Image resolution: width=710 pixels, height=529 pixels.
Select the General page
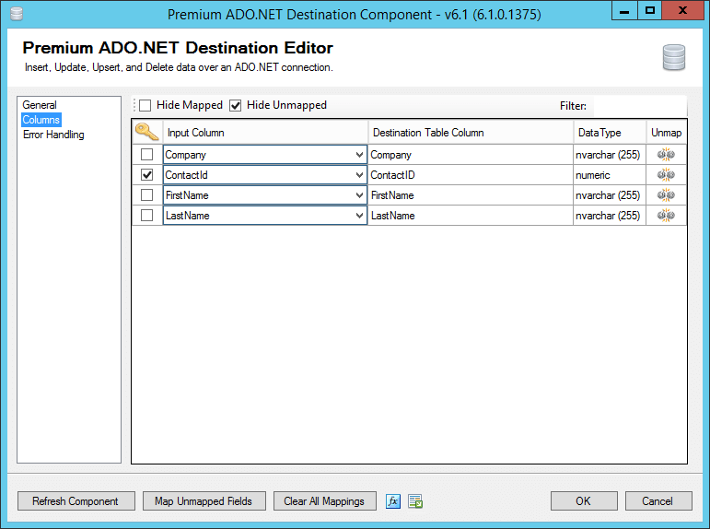[40, 105]
